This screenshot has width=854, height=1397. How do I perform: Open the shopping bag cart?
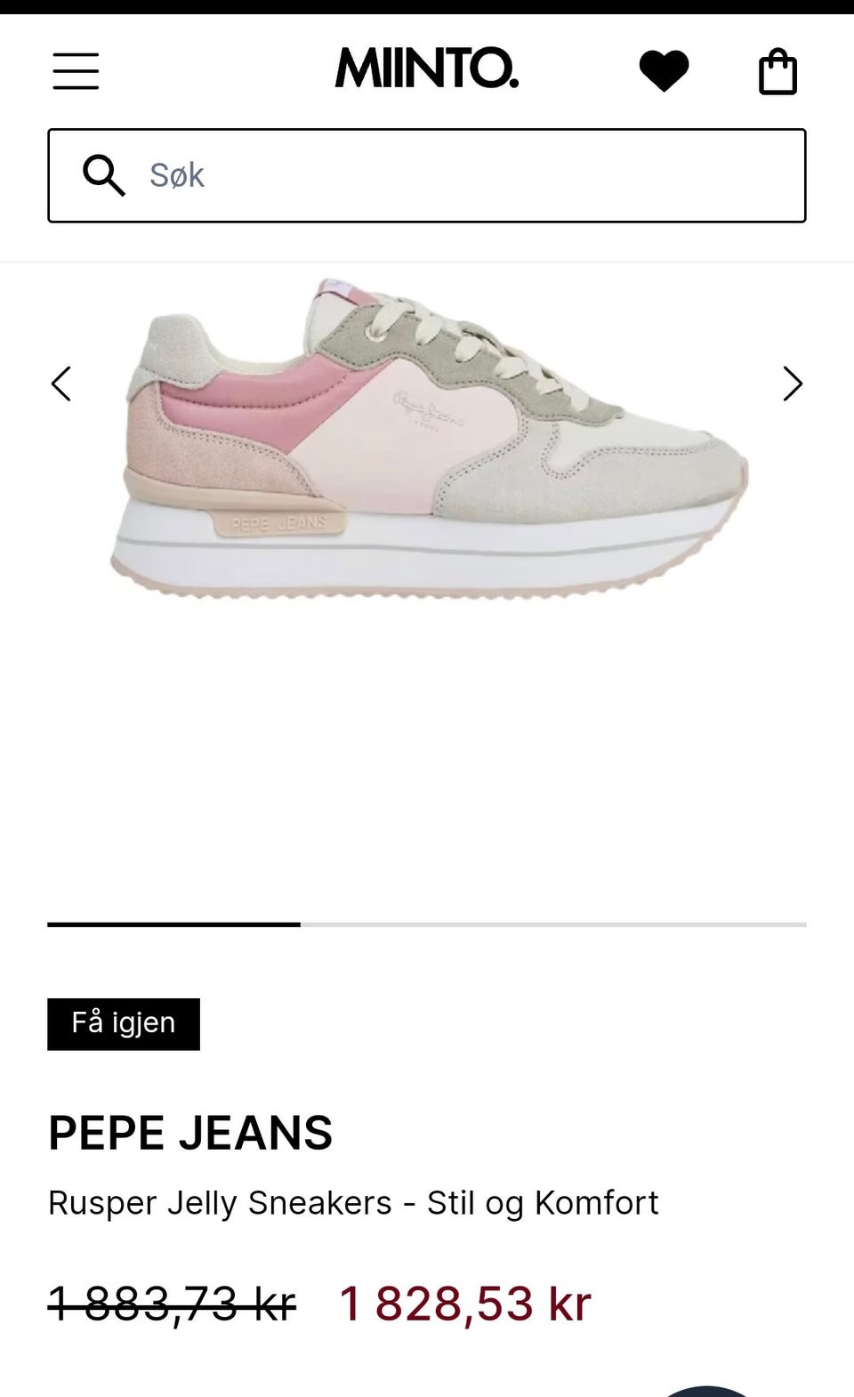777,71
